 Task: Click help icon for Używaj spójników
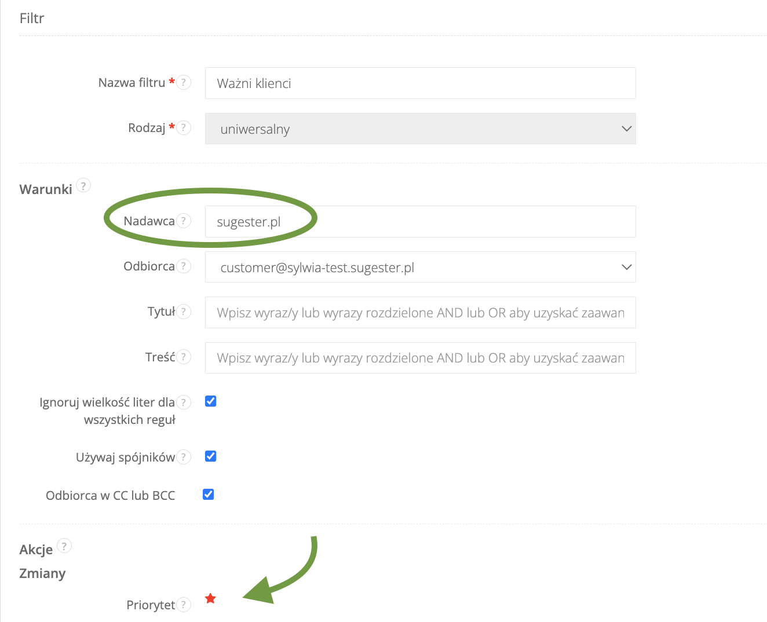click(184, 457)
